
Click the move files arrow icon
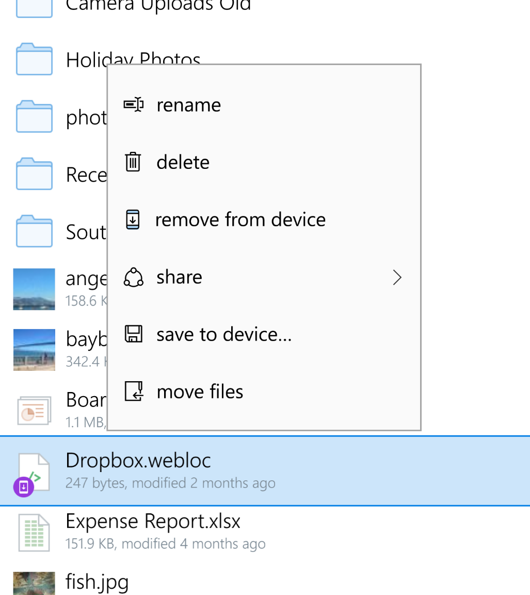(x=134, y=391)
